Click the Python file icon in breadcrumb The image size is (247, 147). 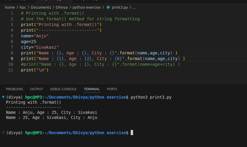pos(108,7)
